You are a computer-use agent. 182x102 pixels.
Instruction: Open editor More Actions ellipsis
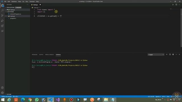point(179,5)
